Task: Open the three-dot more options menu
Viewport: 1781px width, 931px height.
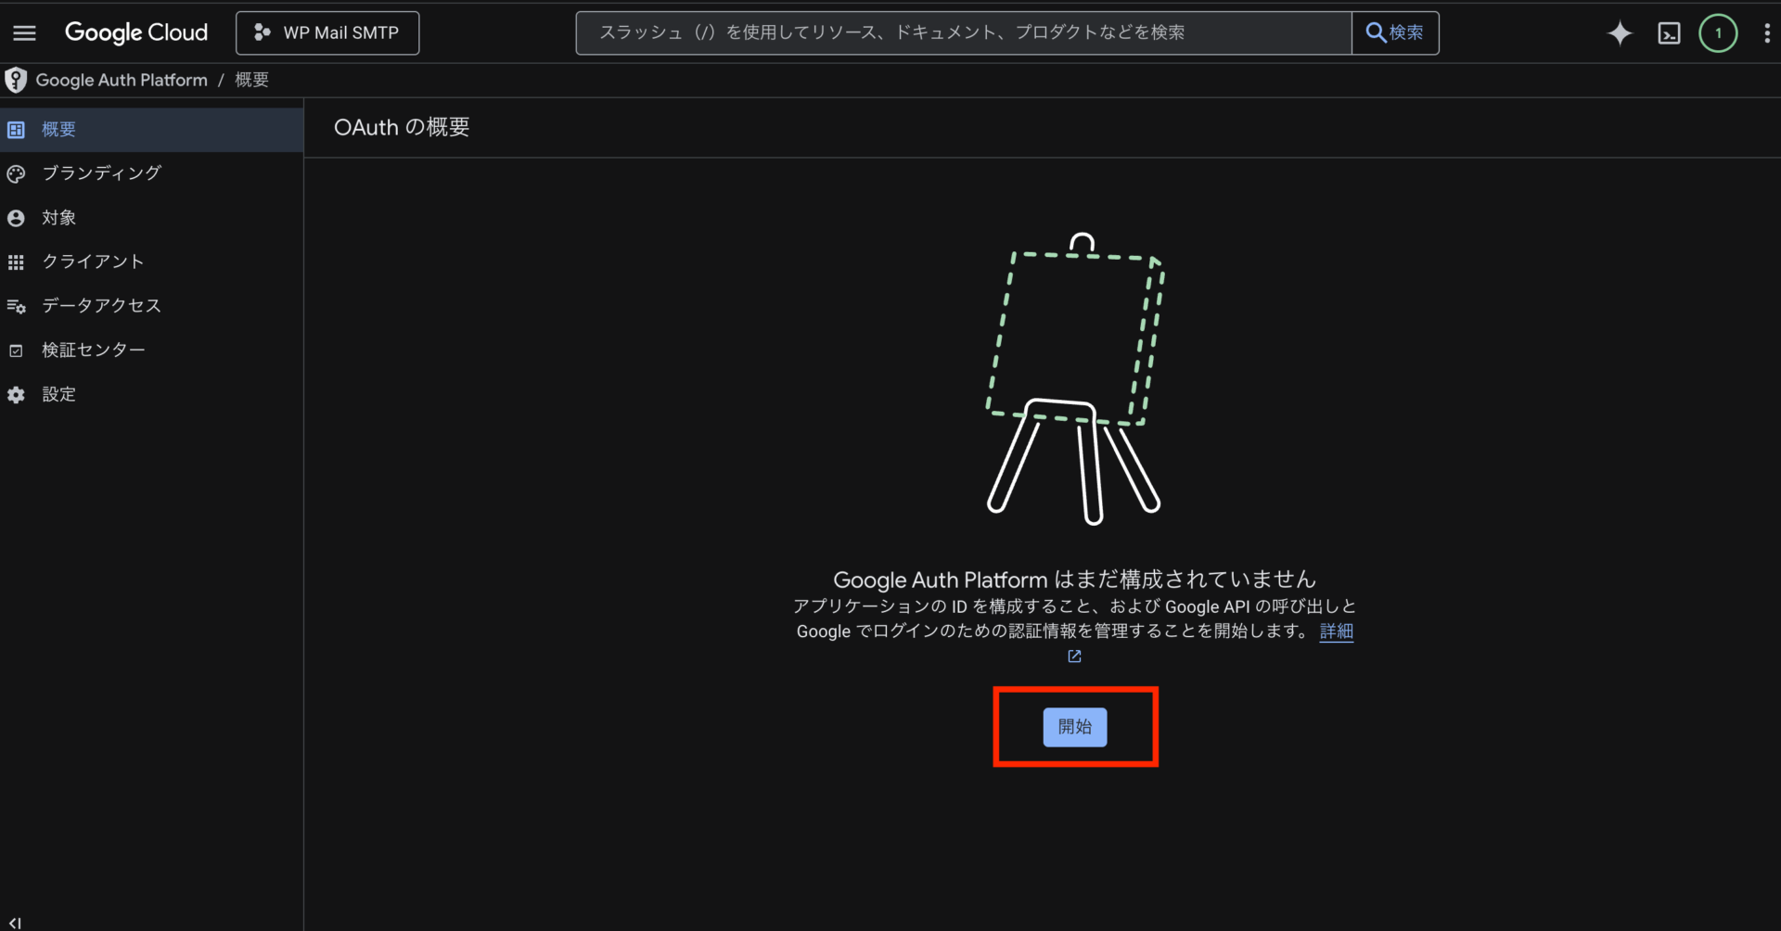Action: point(1766,33)
